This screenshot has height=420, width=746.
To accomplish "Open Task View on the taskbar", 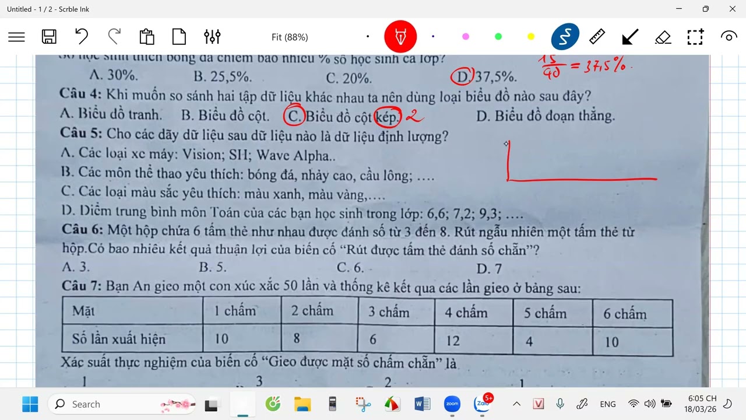I will click(x=212, y=404).
